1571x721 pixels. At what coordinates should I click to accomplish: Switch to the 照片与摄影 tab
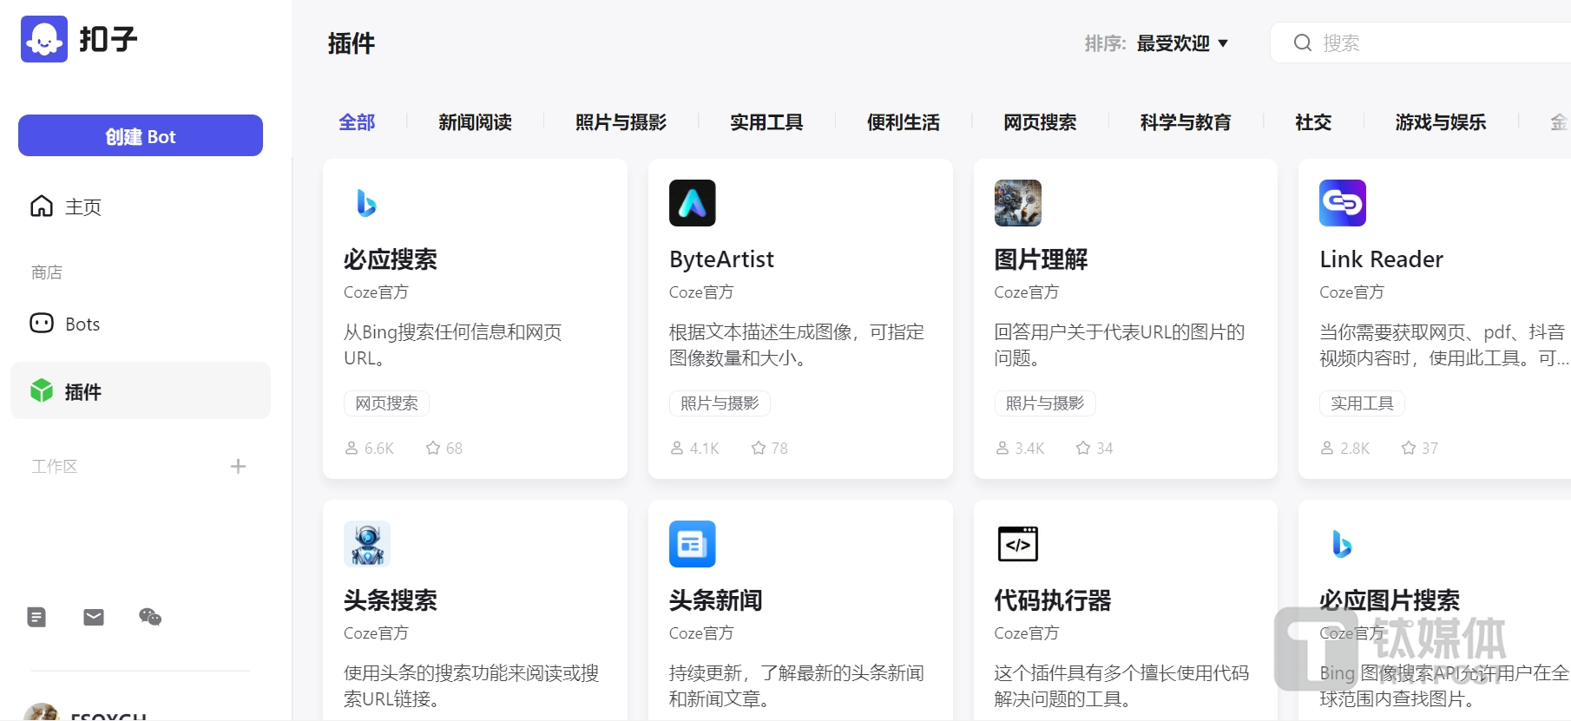coord(621,122)
